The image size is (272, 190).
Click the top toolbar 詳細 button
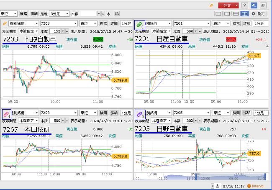[x=34, y=14]
